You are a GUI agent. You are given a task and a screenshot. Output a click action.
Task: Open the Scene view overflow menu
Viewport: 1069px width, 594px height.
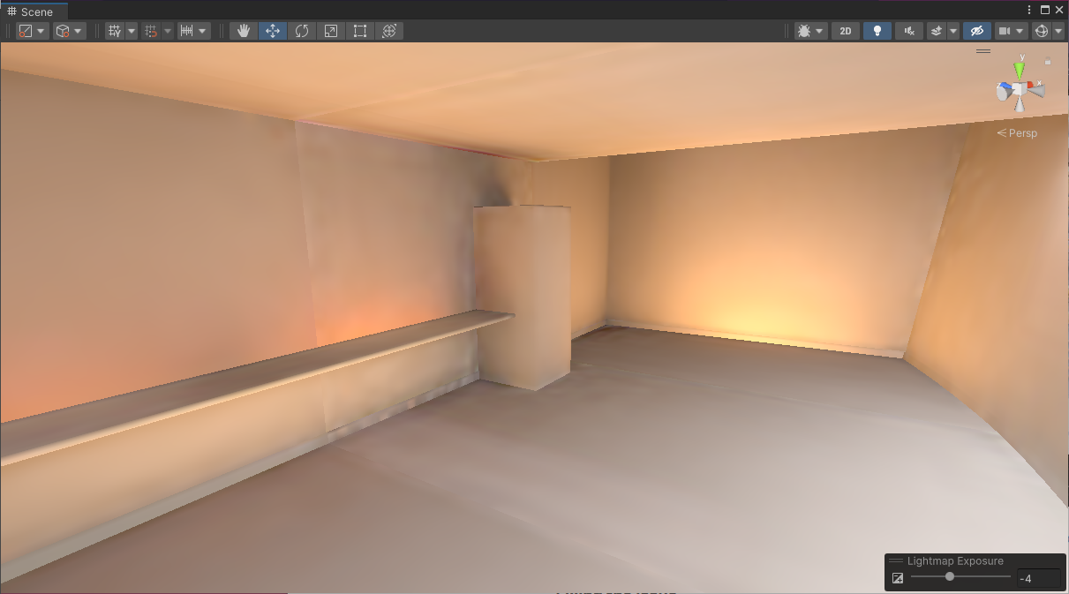click(x=1028, y=9)
